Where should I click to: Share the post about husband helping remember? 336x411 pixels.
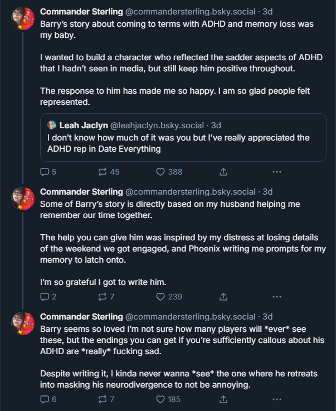223,297
